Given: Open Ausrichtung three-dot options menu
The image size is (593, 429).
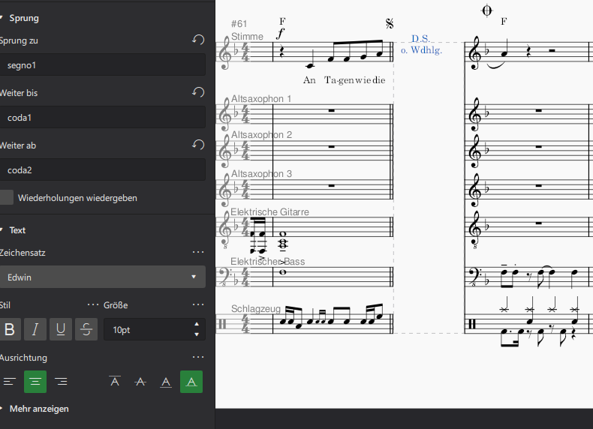Looking at the screenshot, I should click(x=198, y=358).
